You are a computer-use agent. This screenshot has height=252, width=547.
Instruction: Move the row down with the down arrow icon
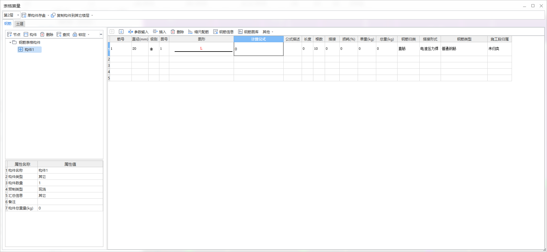121,32
